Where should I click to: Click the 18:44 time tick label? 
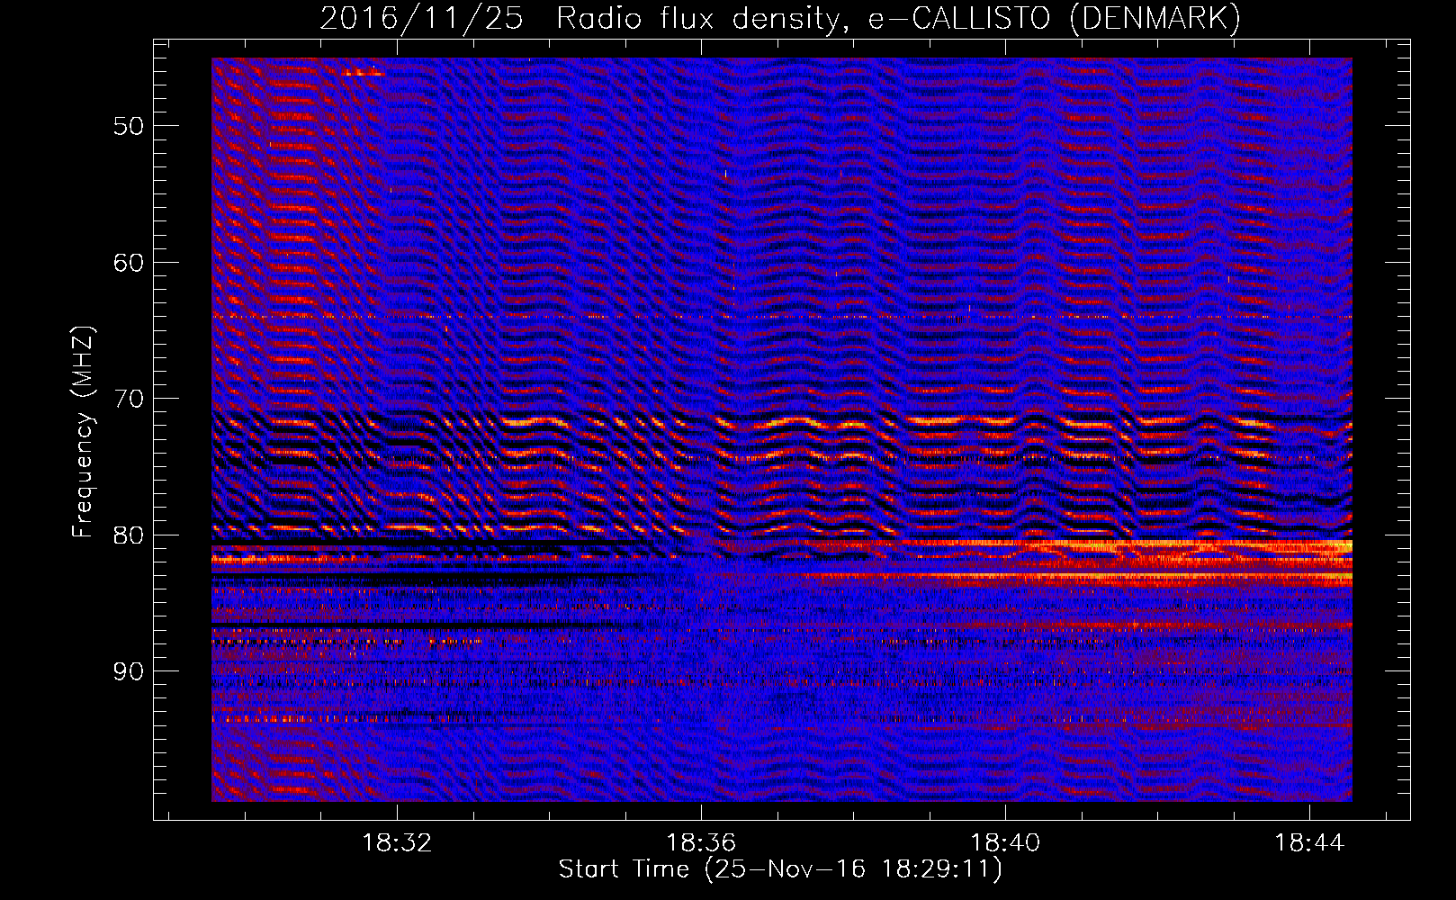1309,842
